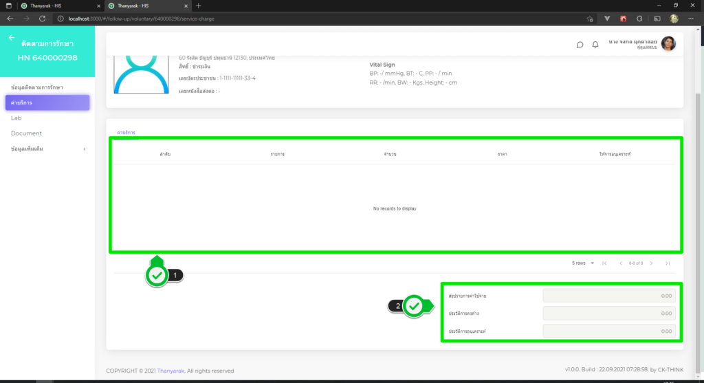Open the 5 rows per page dropdown
Image resolution: width=704 pixels, height=383 pixels.
pyautogui.click(x=583, y=263)
